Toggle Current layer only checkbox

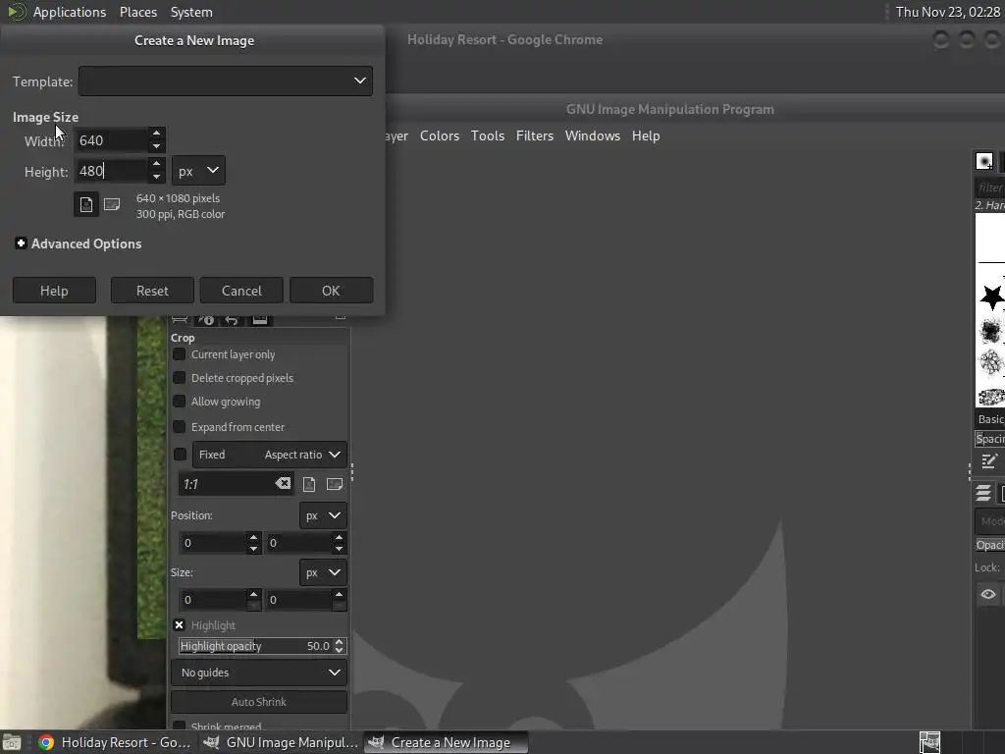pyautogui.click(x=180, y=354)
